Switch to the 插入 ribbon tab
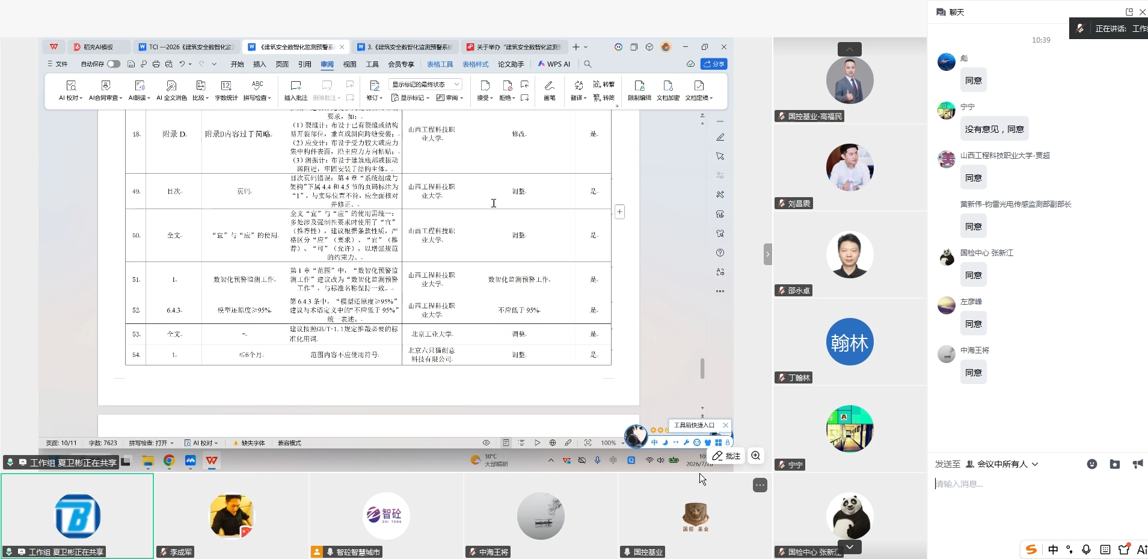The image size is (1148, 559). [x=260, y=64]
